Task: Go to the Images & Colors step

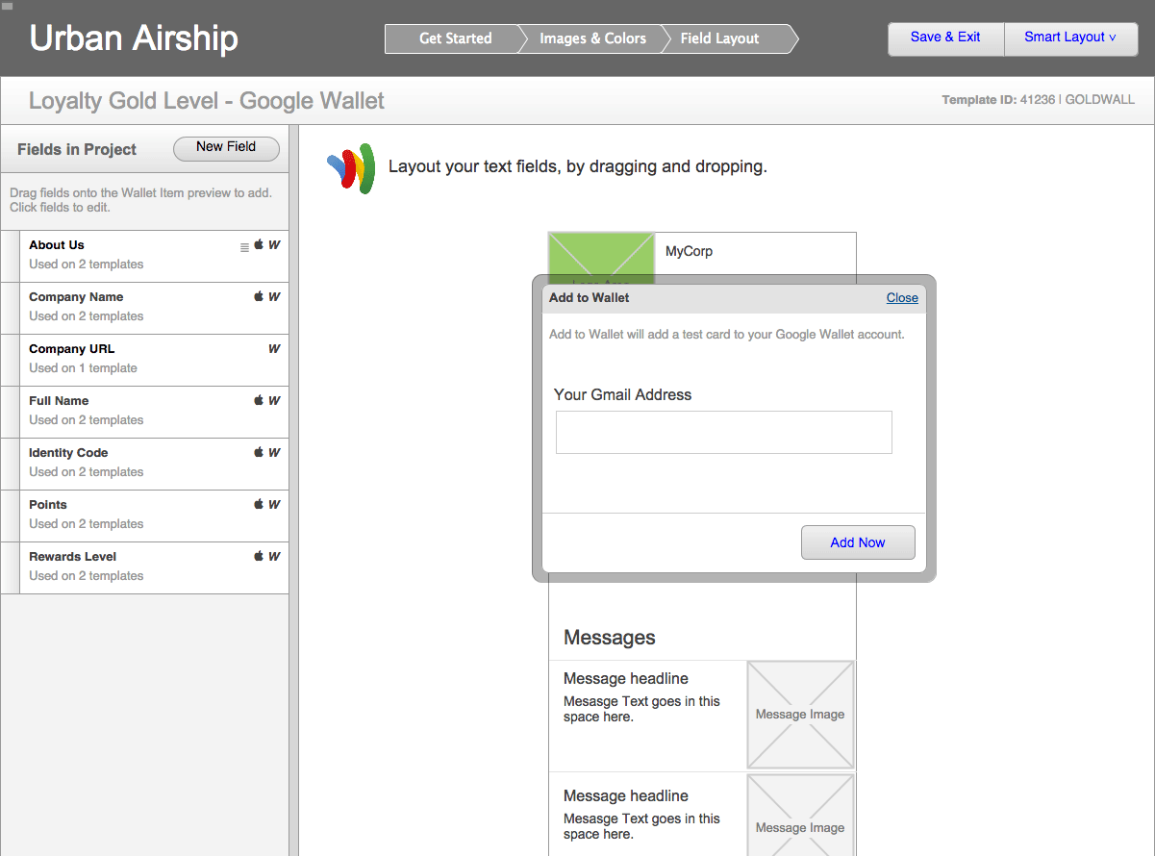Action: tap(592, 38)
